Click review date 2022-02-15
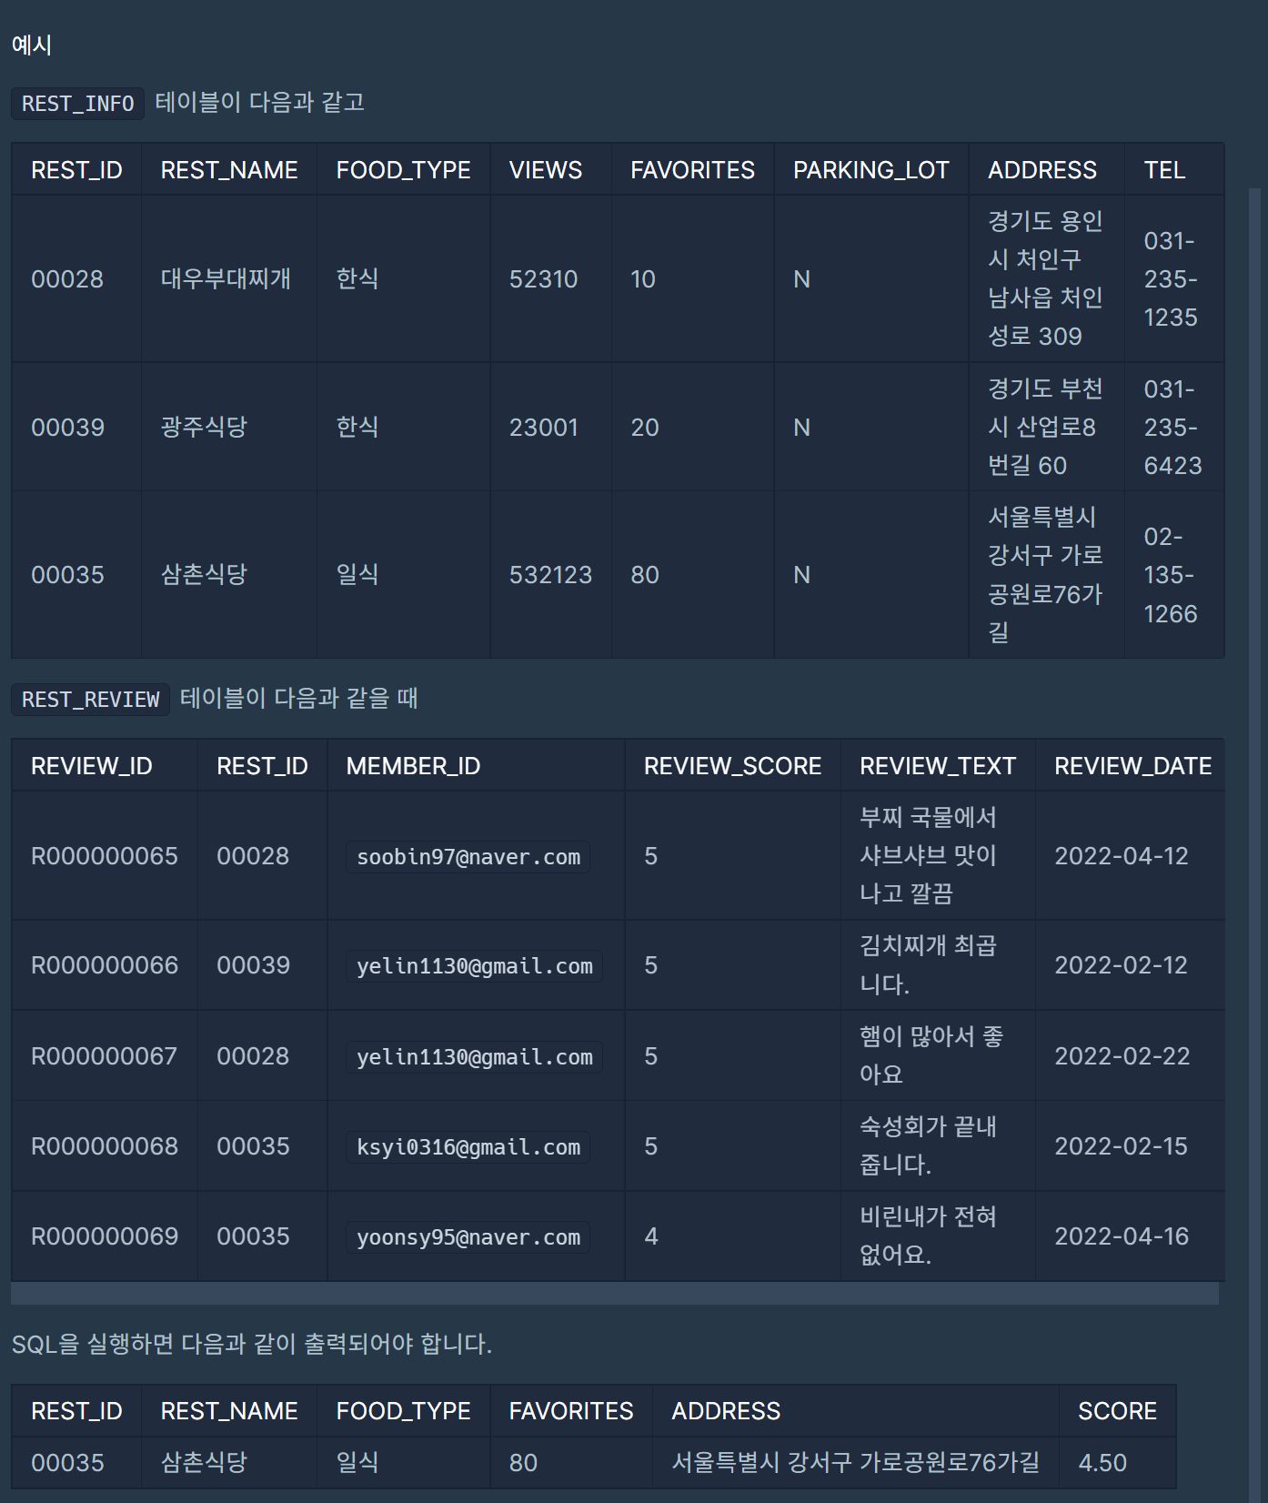1268x1503 pixels. click(x=1121, y=1146)
